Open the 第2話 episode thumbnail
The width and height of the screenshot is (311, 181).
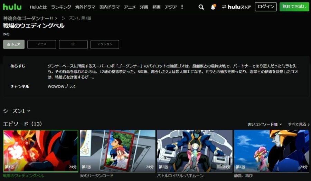coord(117,151)
